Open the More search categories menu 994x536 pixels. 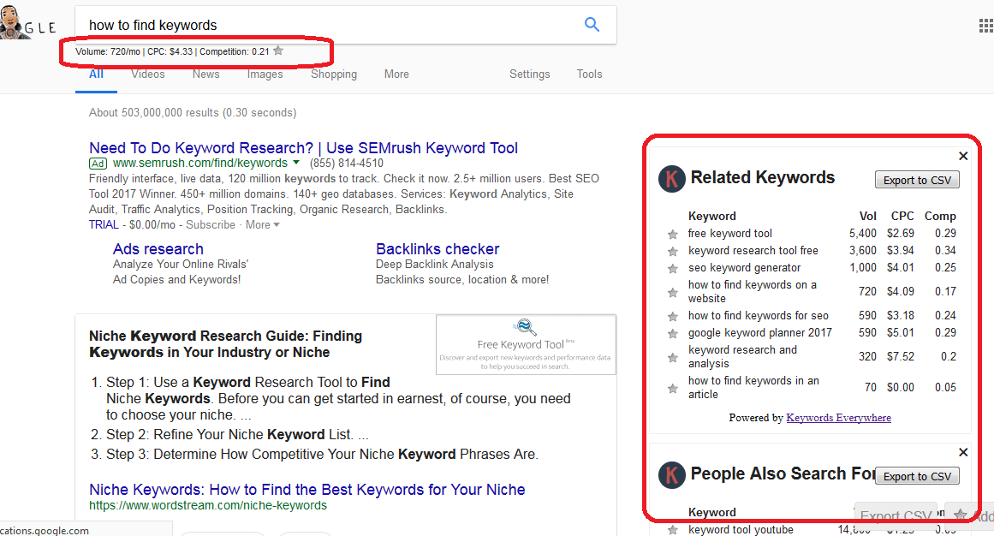(396, 74)
